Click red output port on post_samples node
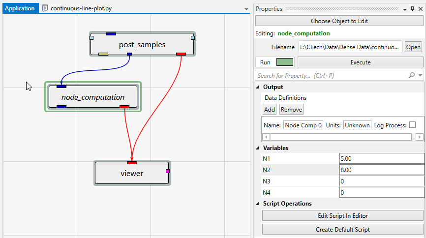Image resolution: width=426 pixels, height=238 pixels. click(x=181, y=54)
